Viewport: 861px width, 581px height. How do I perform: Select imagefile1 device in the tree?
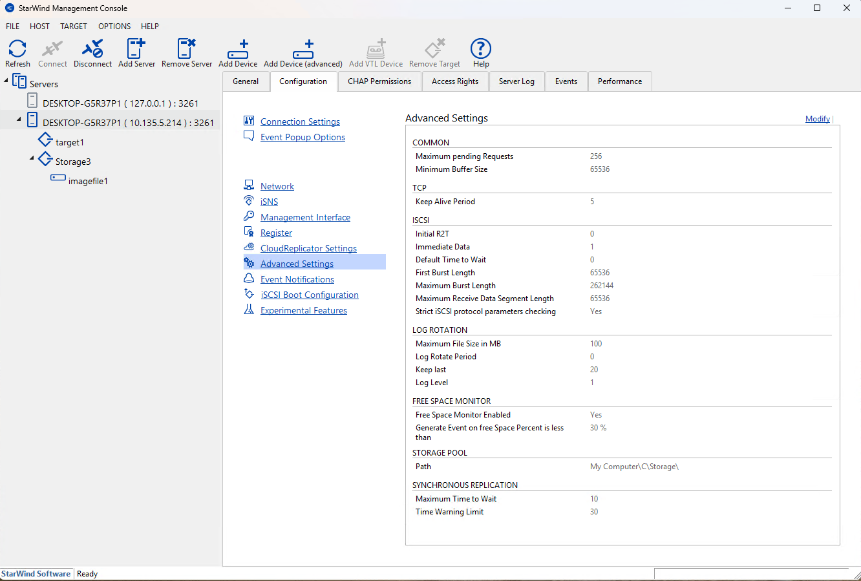[88, 181]
